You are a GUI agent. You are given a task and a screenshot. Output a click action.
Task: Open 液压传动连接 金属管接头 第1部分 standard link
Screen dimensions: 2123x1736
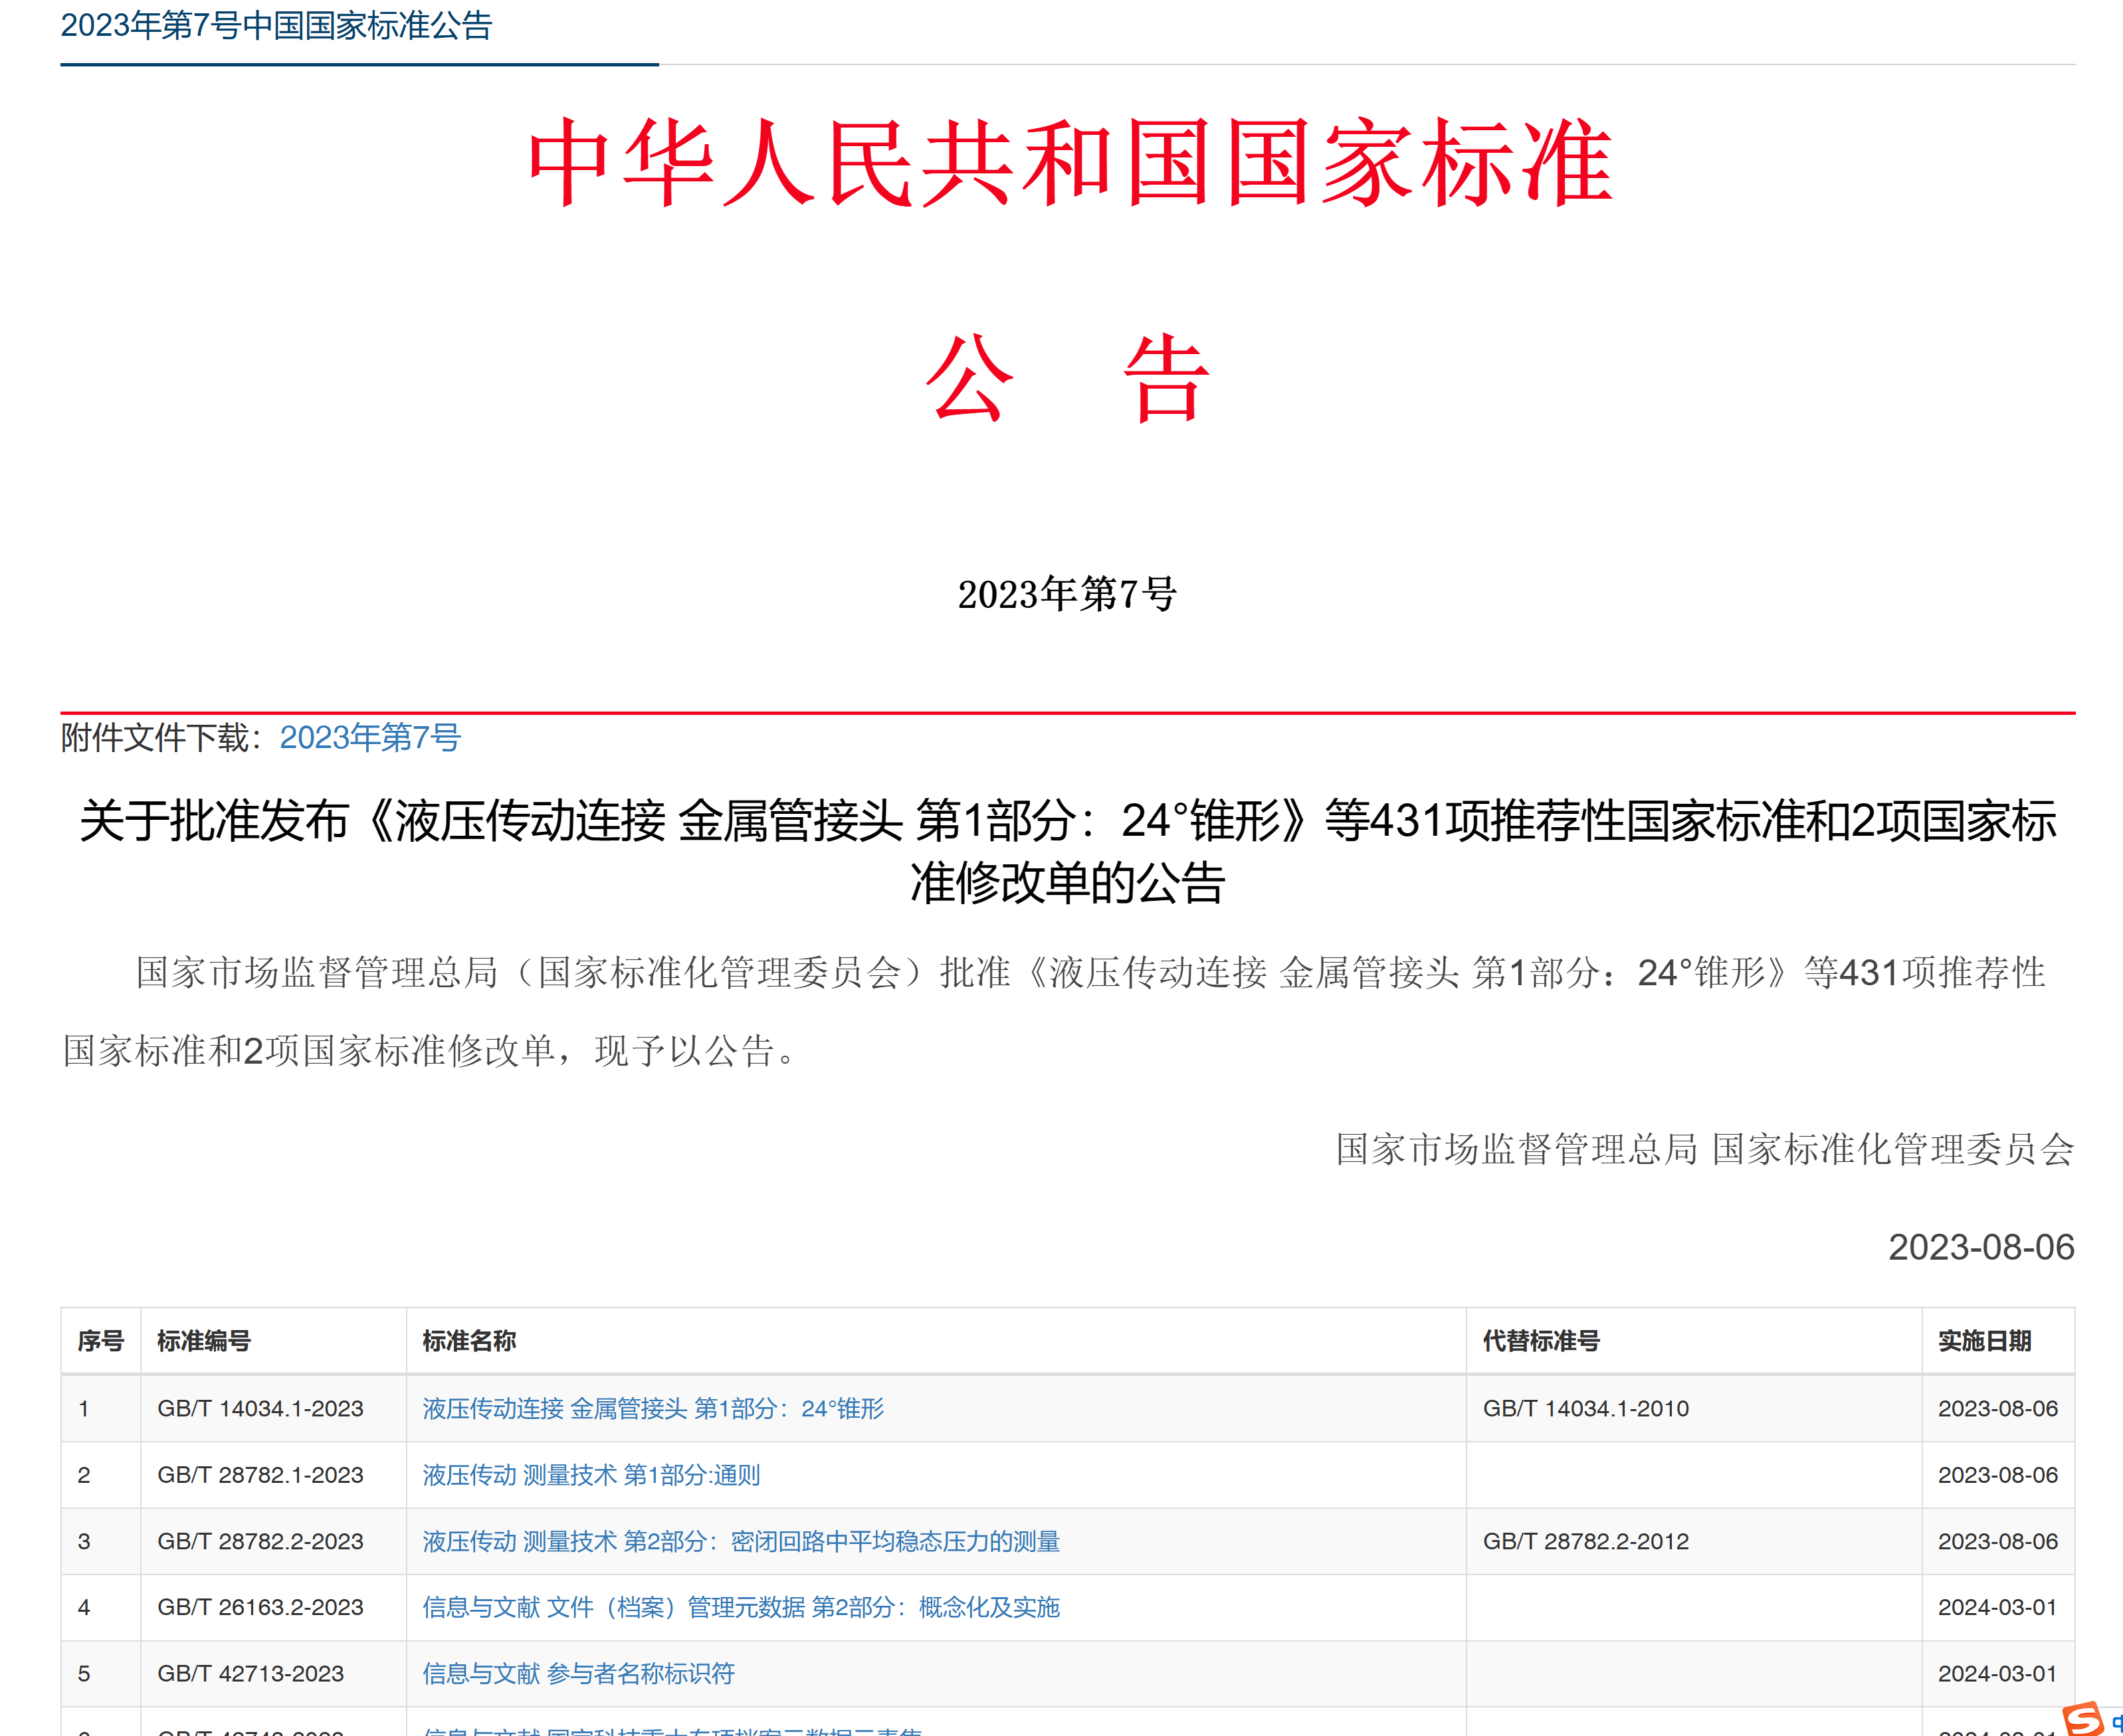pyautogui.click(x=652, y=1408)
